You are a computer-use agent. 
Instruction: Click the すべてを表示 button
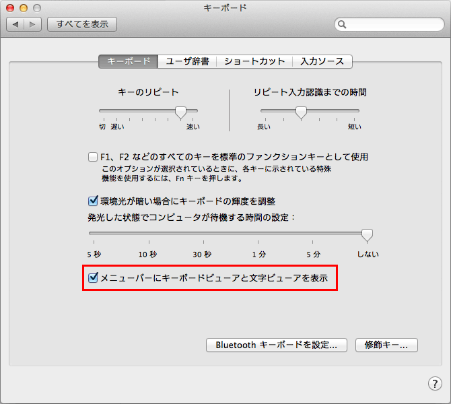pyautogui.click(x=82, y=24)
